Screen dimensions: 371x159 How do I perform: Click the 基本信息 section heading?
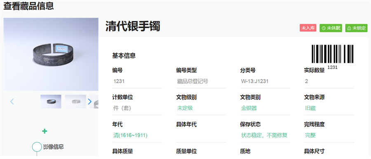click(x=124, y=56)
